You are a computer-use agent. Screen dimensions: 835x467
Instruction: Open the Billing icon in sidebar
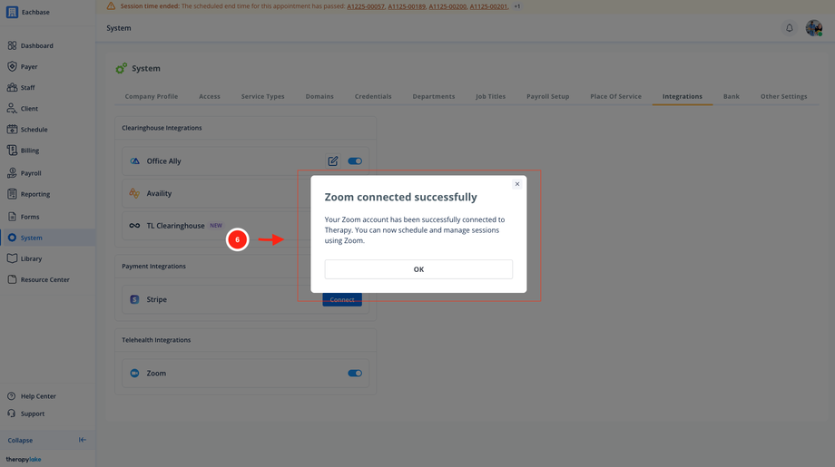click(x=12, y=151)
